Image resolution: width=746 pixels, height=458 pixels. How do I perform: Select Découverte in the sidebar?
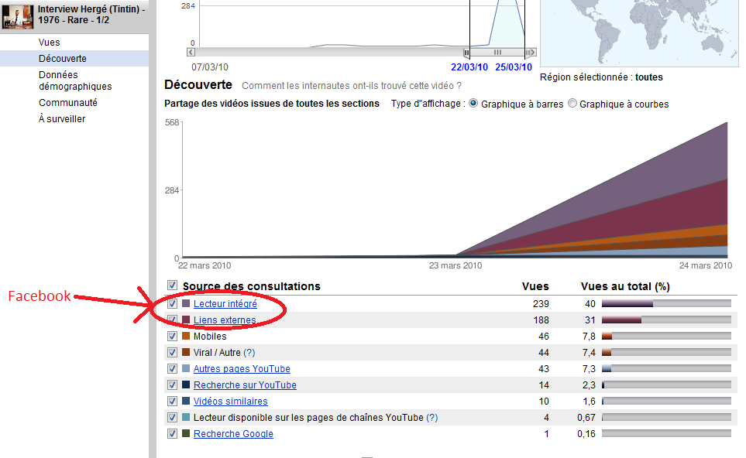tap(62, 59)
